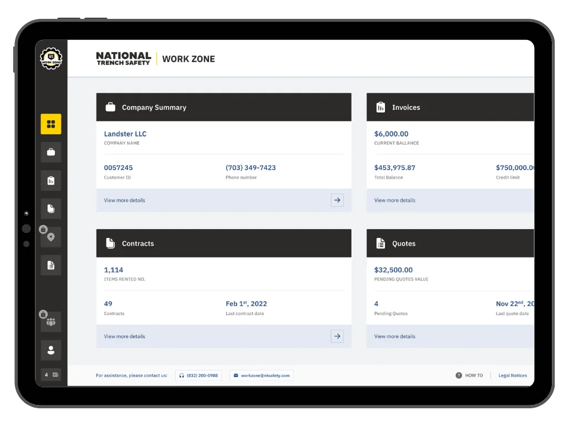
Task: Open the invoices clipboard icon in sidebar
Action: 51,180
